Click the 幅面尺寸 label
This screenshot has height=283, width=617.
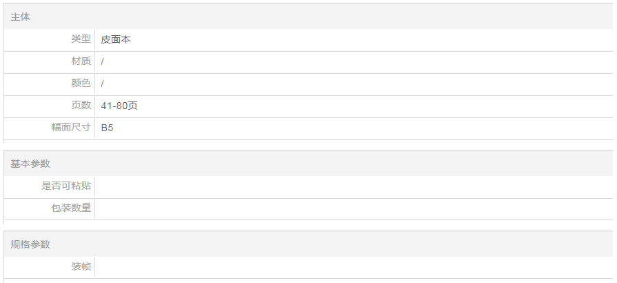click(71, 128)
